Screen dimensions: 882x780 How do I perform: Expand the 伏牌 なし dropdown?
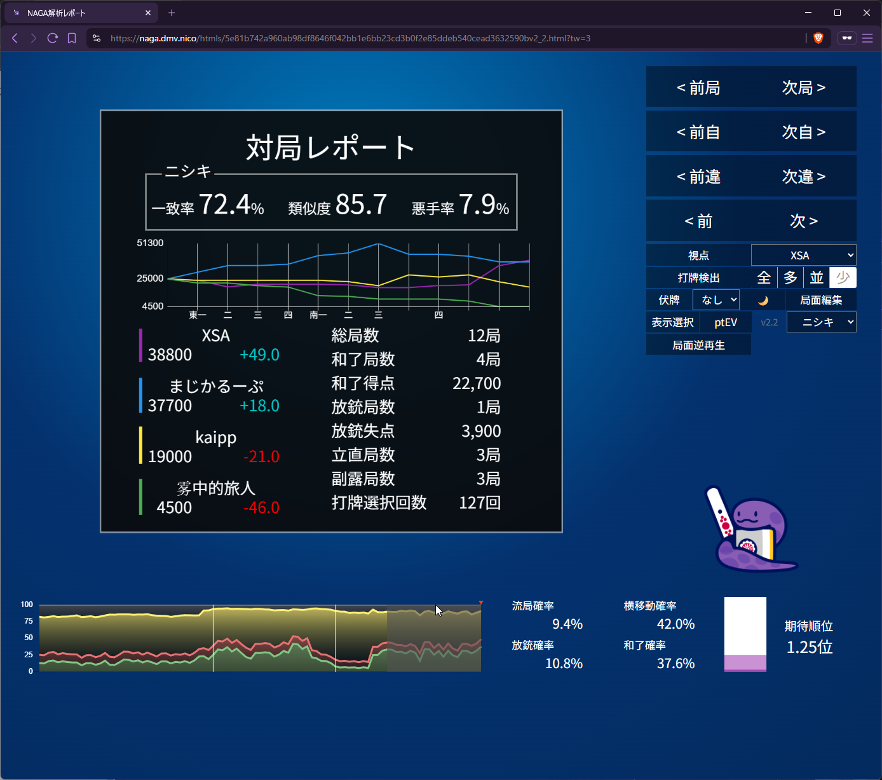pos(716,300)
